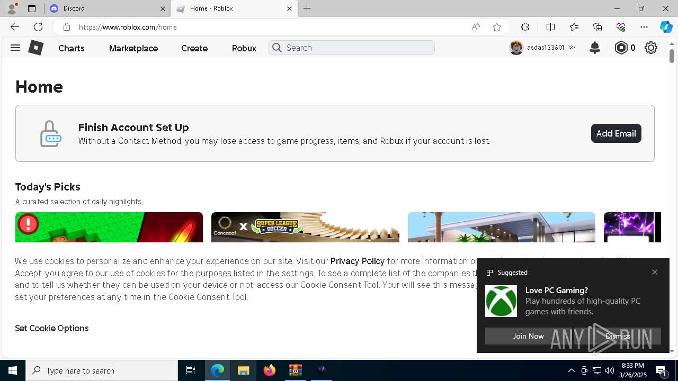Go back with the browser back arrow

click(x=15, y=27)
